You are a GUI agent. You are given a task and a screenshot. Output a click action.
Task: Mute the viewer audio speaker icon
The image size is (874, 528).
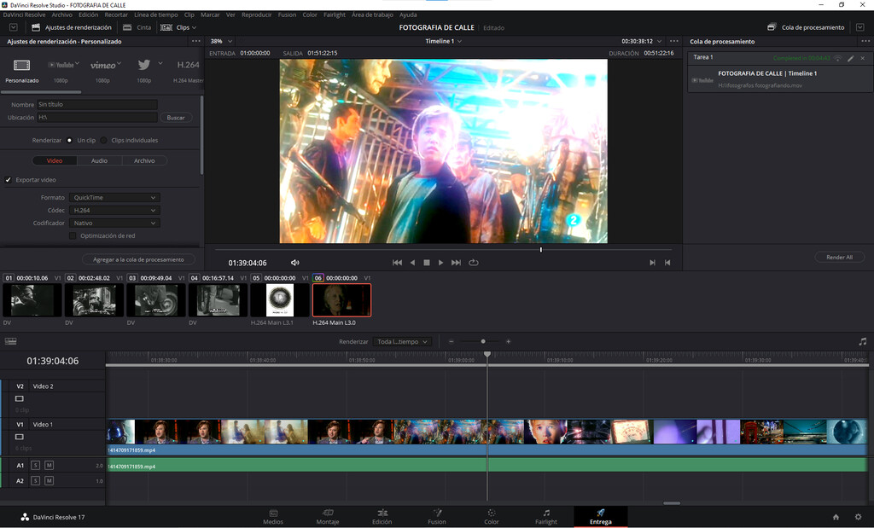pos(295,263)
